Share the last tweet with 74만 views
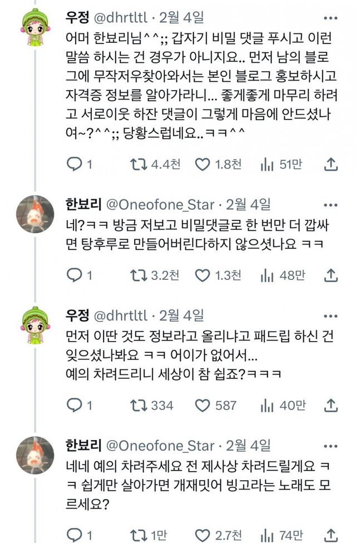 click(331, 535)
